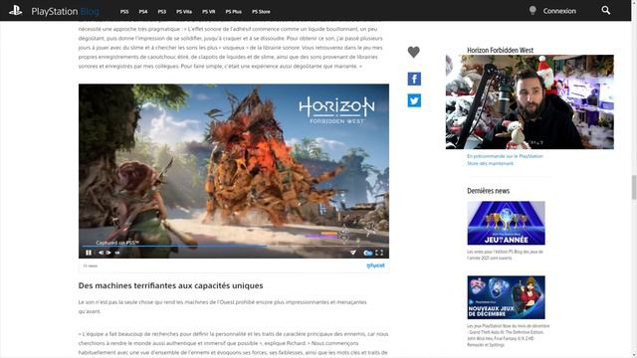Like the article with heart icon
Image resolution: width=637 pixels, height=358 pixels.
(414, 52)
